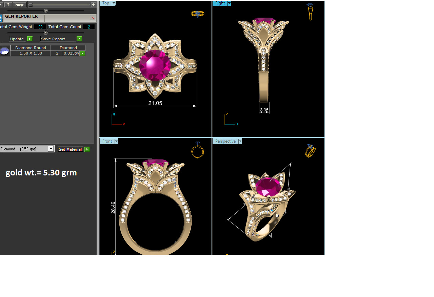Collapse panel with the down-arrow divider handle
Viewport: 434px width, 297px height.
(46, 11)
